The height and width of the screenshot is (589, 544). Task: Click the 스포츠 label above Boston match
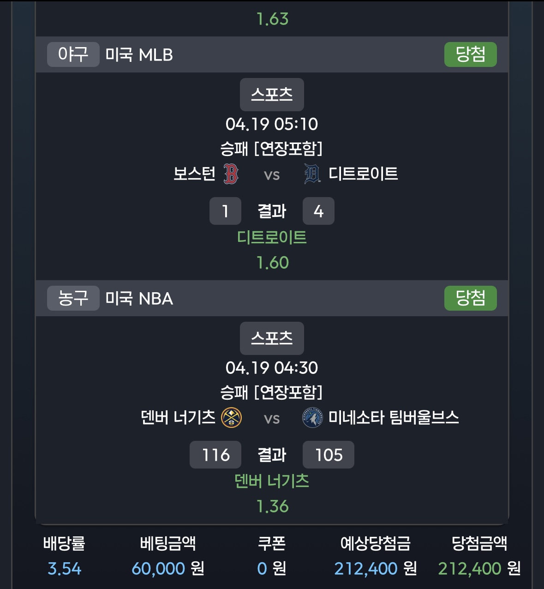click(272, 95)
